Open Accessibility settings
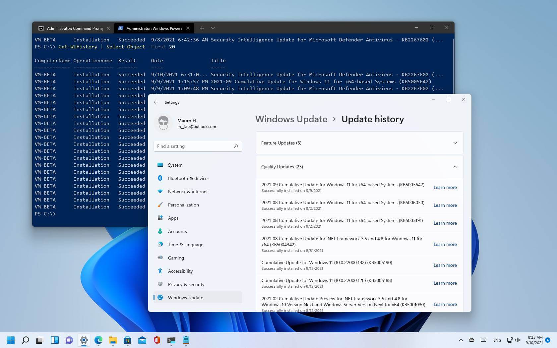The width and height of the screenshot is (557, 348). pos(180,271)
